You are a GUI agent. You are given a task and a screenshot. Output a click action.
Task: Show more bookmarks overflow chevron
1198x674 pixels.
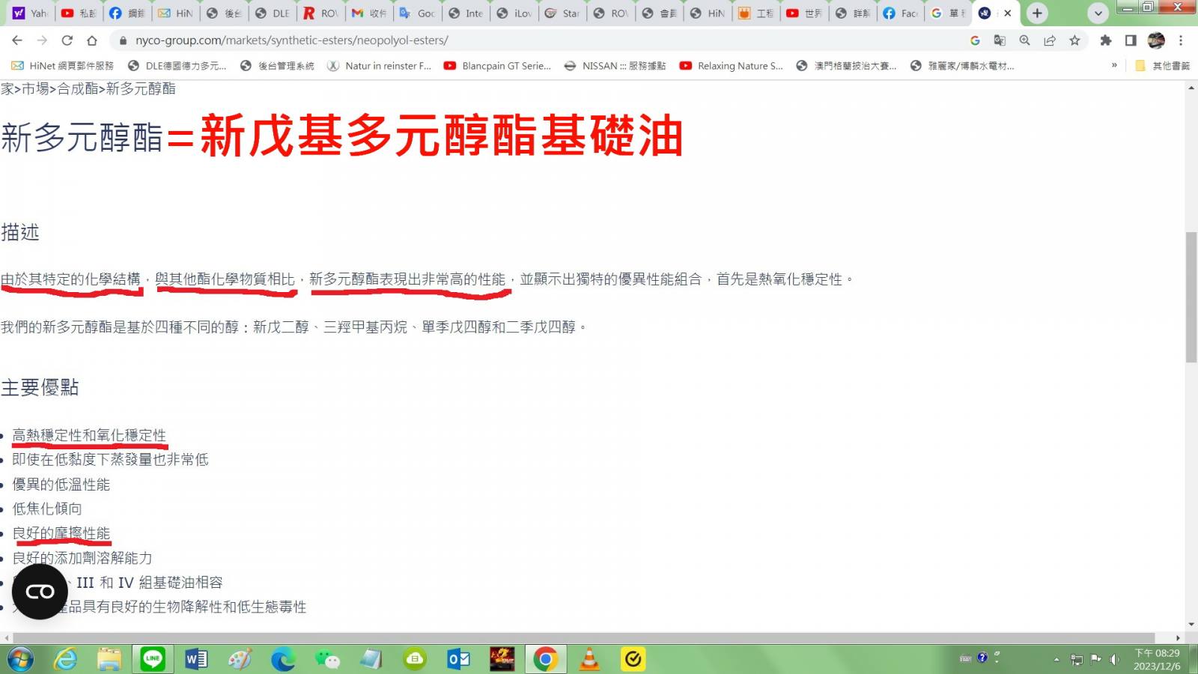pyautogui.click(x=1114, y=66)
